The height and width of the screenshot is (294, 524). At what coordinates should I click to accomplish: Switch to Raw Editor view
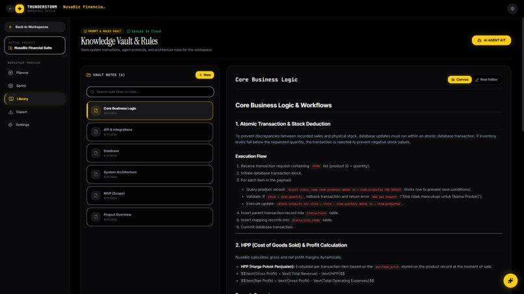click(486, 80)
